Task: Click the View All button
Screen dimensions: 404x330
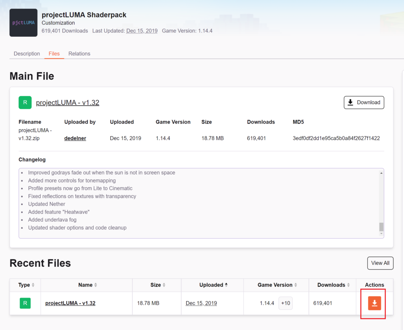Action: pyautogui.click(x=380, y=263)
